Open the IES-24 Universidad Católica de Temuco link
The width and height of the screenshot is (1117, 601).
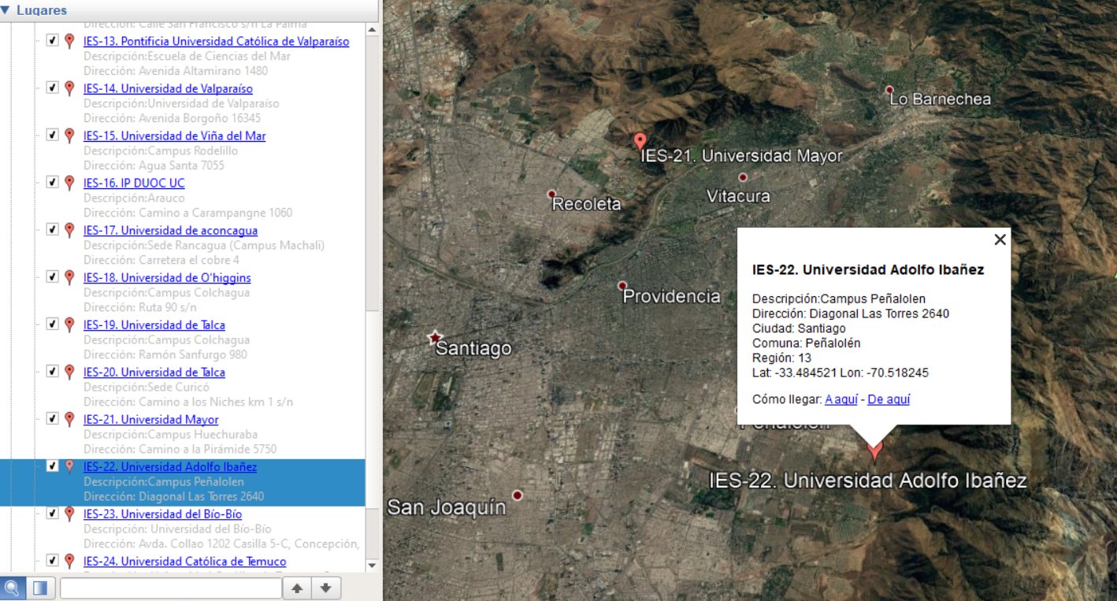[185, 561]
